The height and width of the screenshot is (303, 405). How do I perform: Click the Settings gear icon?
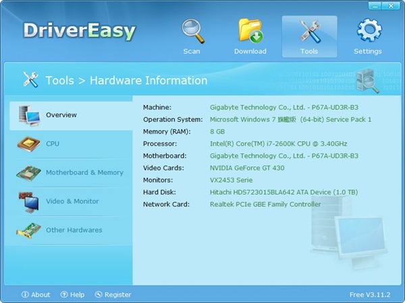[x=369, y=30]
